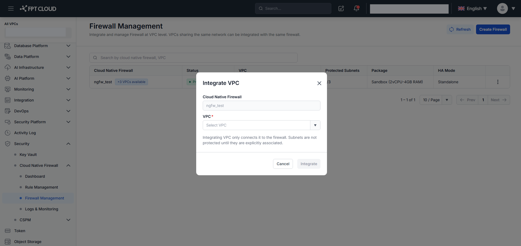Go to Next page
Screen dimensions: 521x246
pyautogui.click(x=499, y=100)
